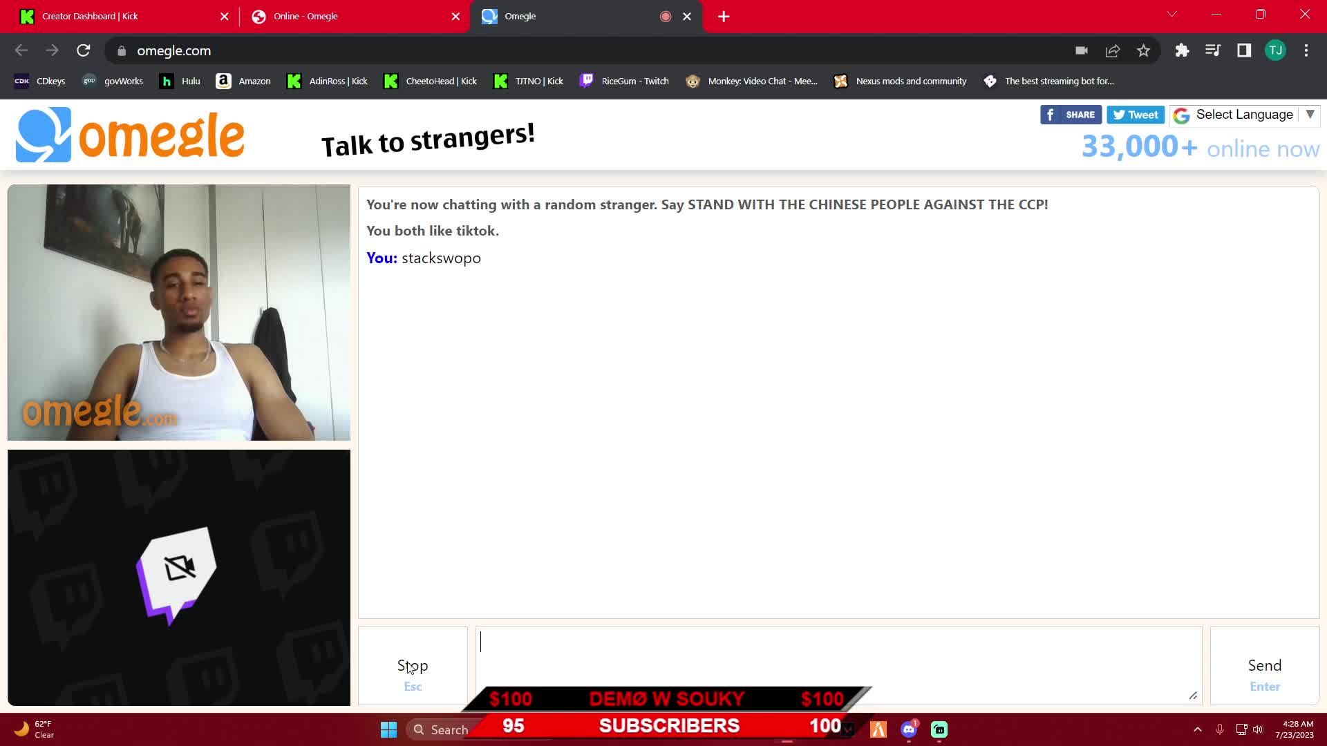Open the Extensions puzzle icon
1327x746 pixels.
pos(1182,50)
